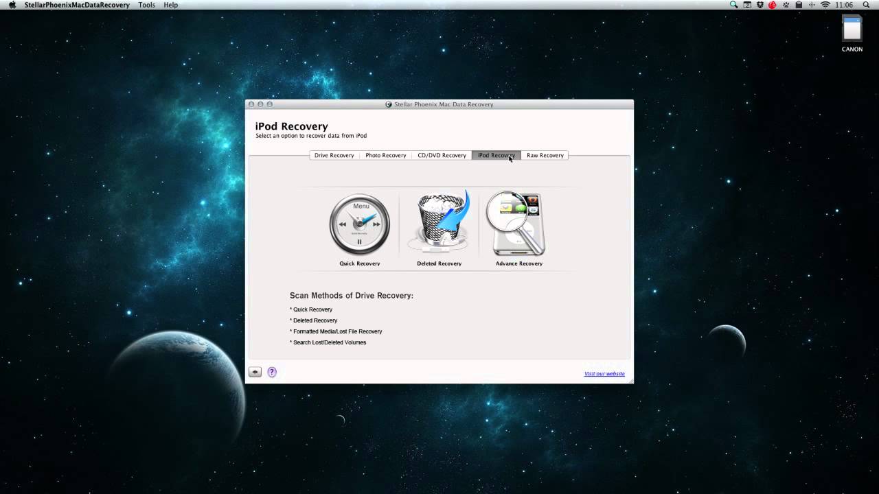Click '* Search Lost/Deleted Volumes' text
879x494 pixels.
point(328,342)
